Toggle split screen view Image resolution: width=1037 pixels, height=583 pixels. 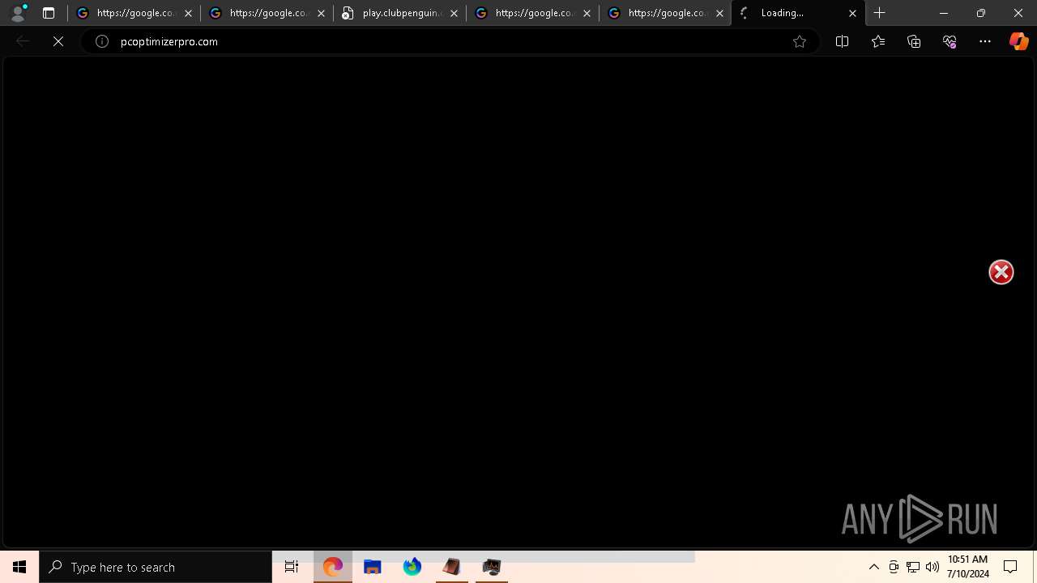tap(842, 41)
